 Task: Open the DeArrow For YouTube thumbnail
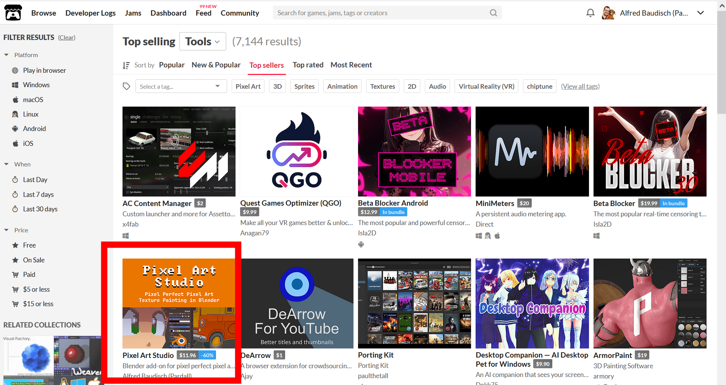297,304
